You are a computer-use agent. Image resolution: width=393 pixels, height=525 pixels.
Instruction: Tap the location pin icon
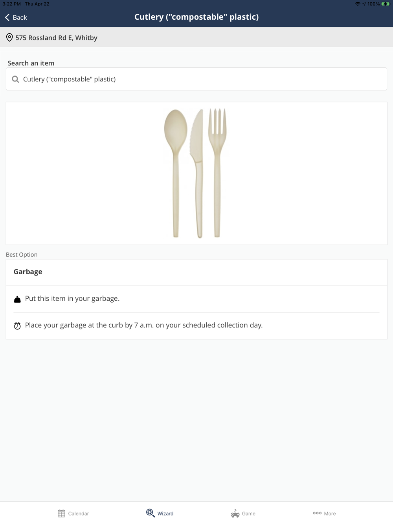coord(9,38)
